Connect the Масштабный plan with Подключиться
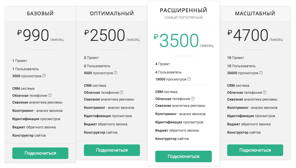Image resolution: width=296 pixels, height=168 pixels. [255, 150]
